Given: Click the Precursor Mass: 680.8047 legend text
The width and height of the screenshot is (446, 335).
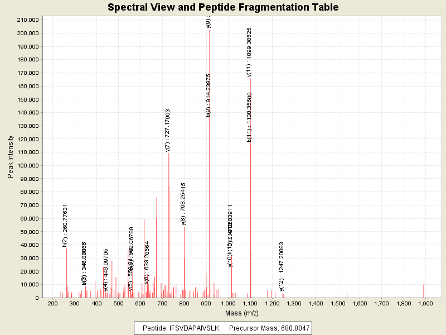Looking at the screenshot, I should point(270,328).
